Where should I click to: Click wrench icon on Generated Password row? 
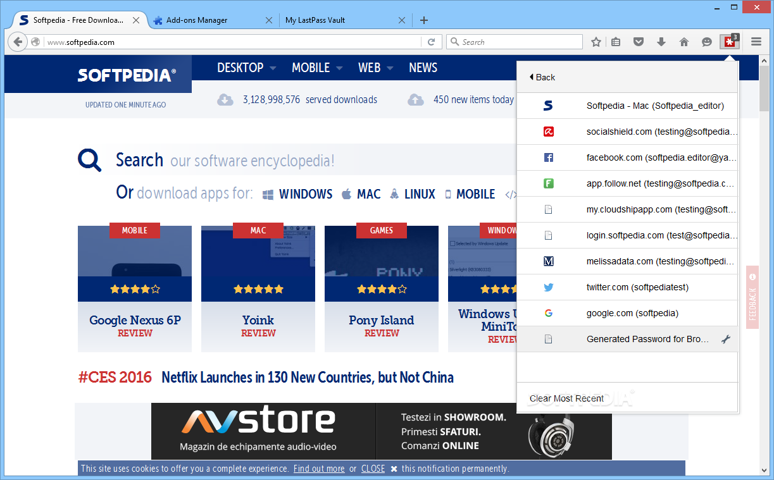[x=726, y=340]
